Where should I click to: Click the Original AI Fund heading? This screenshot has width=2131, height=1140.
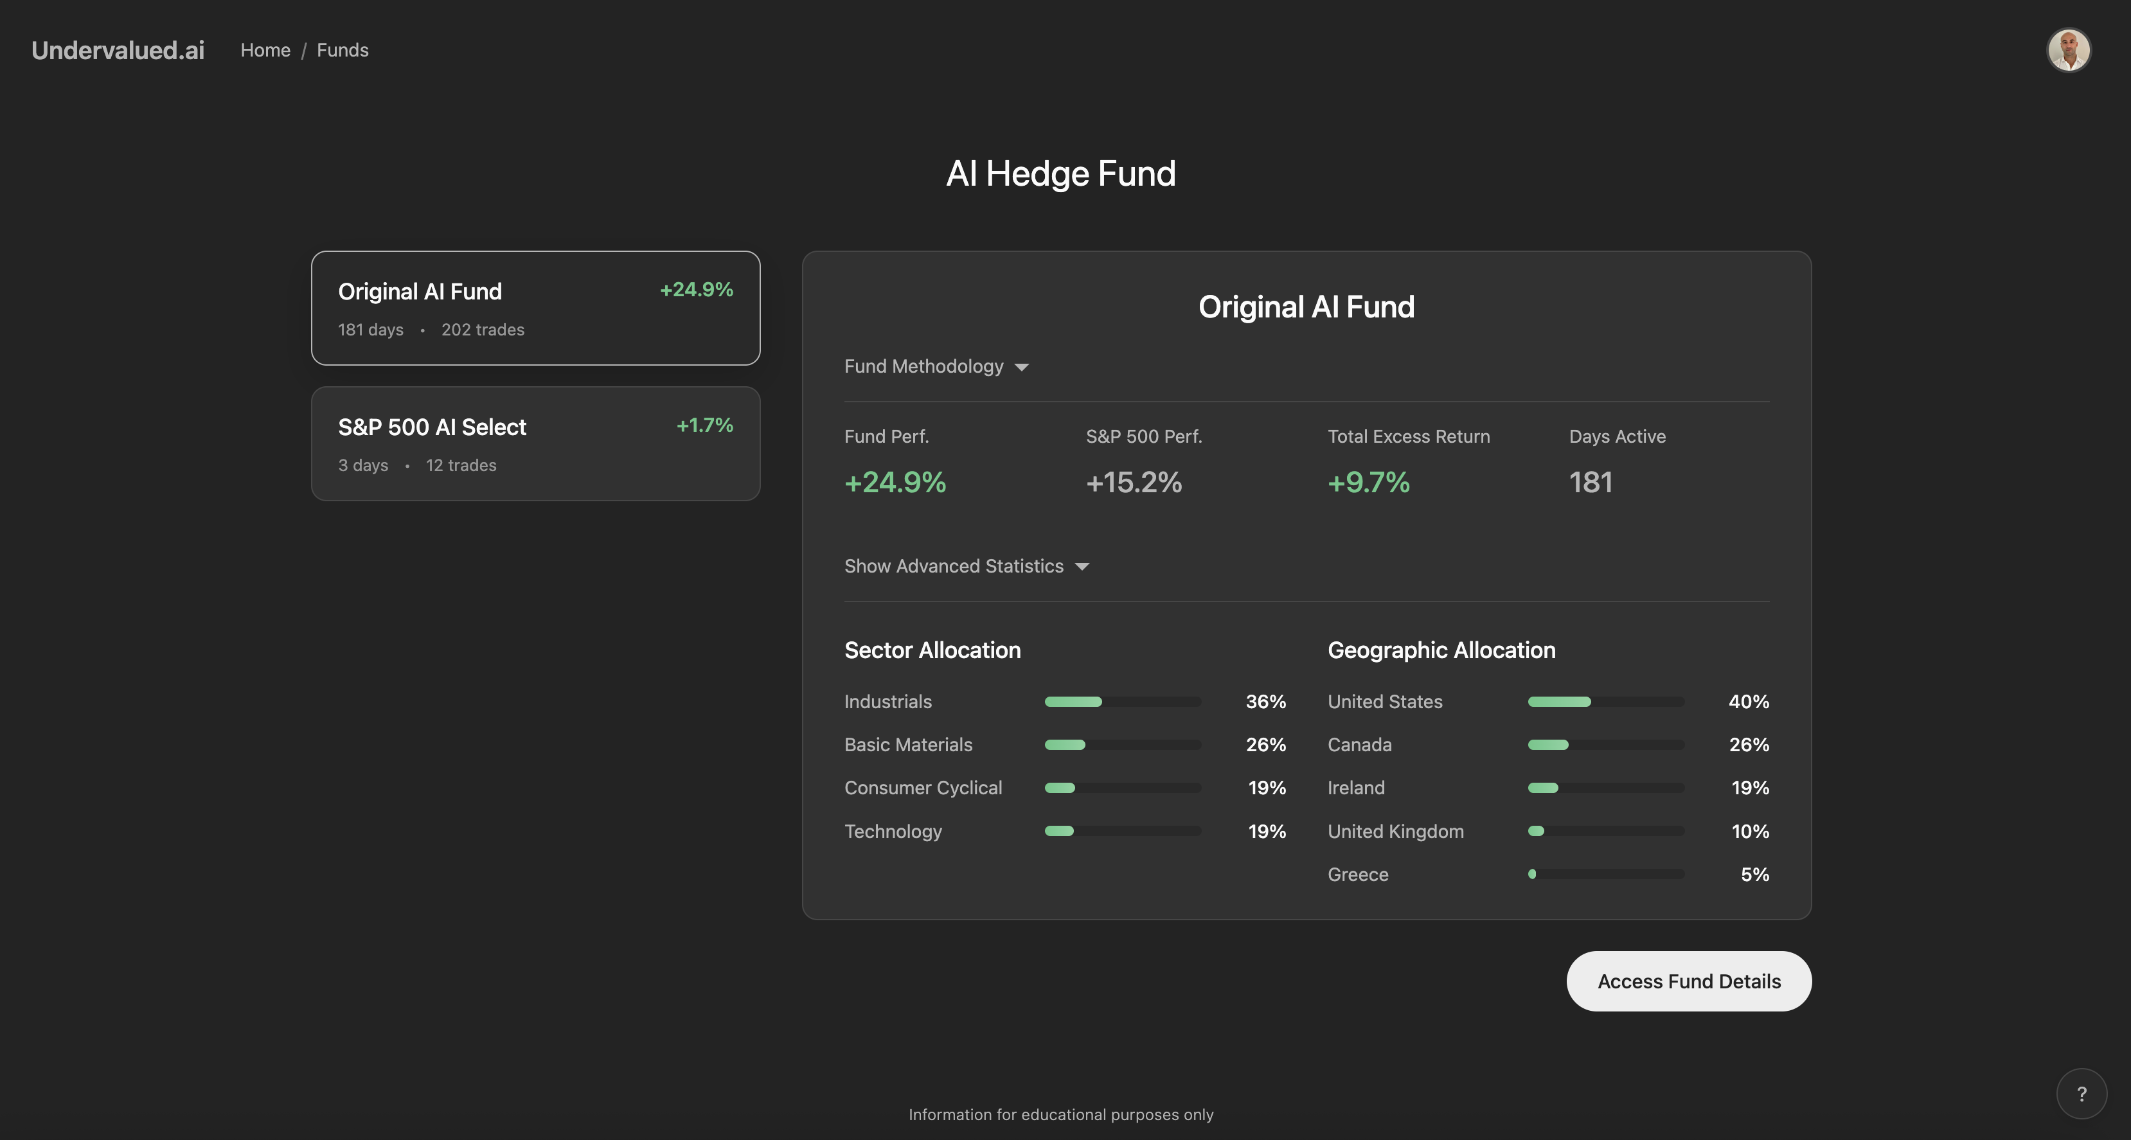pos(1306,306)
